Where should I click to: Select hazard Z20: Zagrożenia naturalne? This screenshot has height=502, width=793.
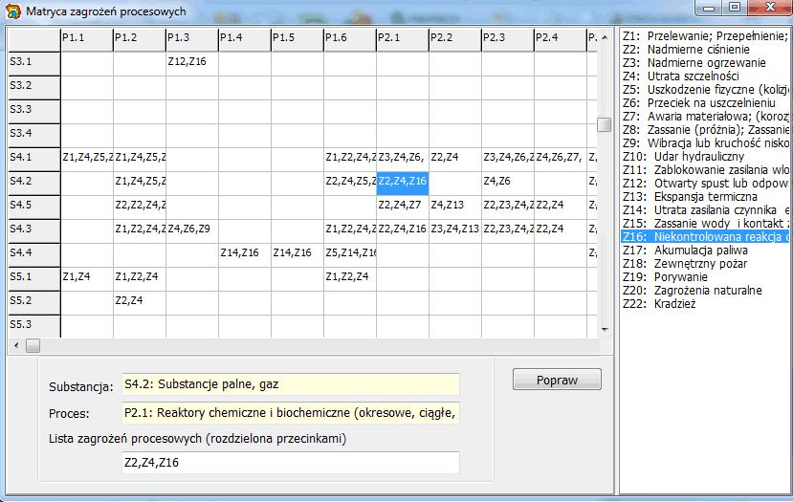pos(705,290)
